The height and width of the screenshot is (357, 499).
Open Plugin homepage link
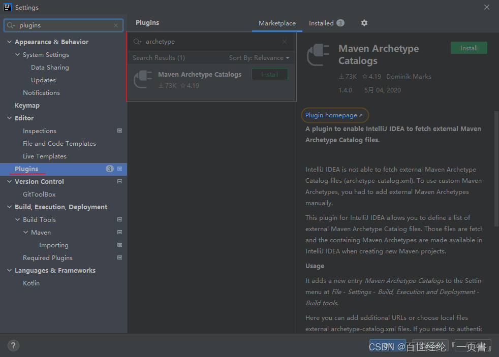click(334, 115)
